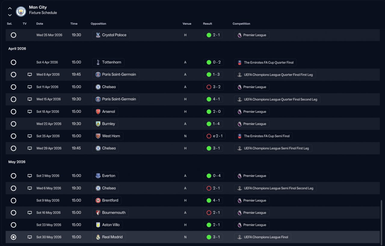Click the Tottenham crest icon
Viewport: 385px width, 246px height.
click(98, 62)
